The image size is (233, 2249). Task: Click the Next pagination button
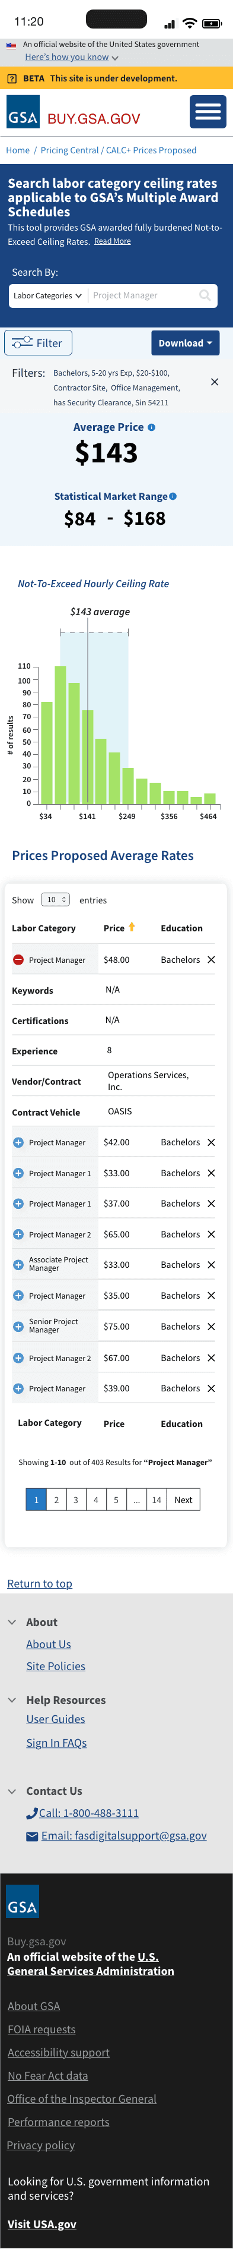(x=183, y=1499)
